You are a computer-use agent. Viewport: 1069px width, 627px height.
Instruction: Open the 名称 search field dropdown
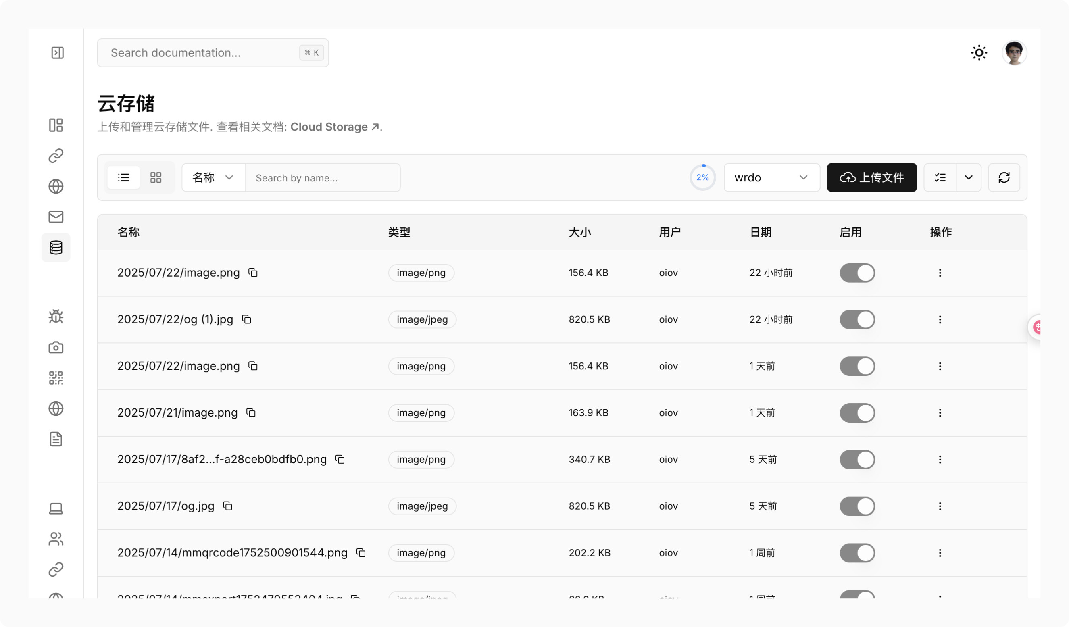[213, 177]
